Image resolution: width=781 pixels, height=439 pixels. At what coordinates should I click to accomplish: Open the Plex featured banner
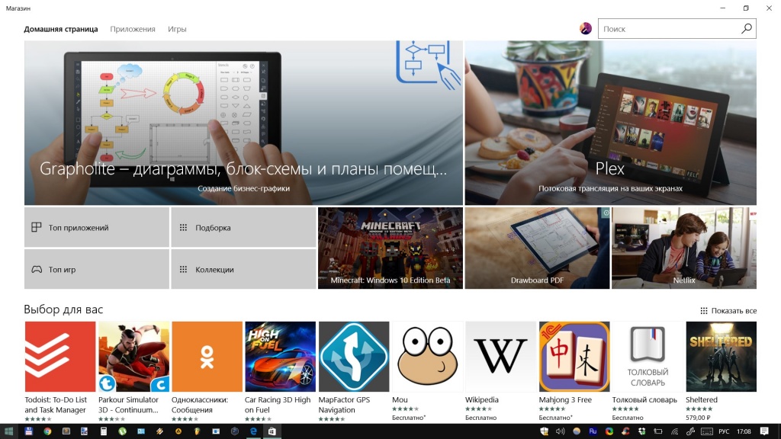611,123
